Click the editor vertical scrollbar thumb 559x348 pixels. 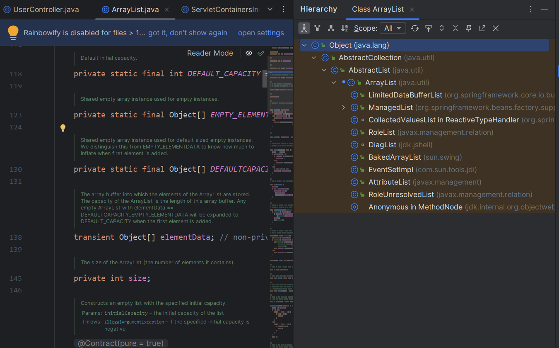point(265,79)
